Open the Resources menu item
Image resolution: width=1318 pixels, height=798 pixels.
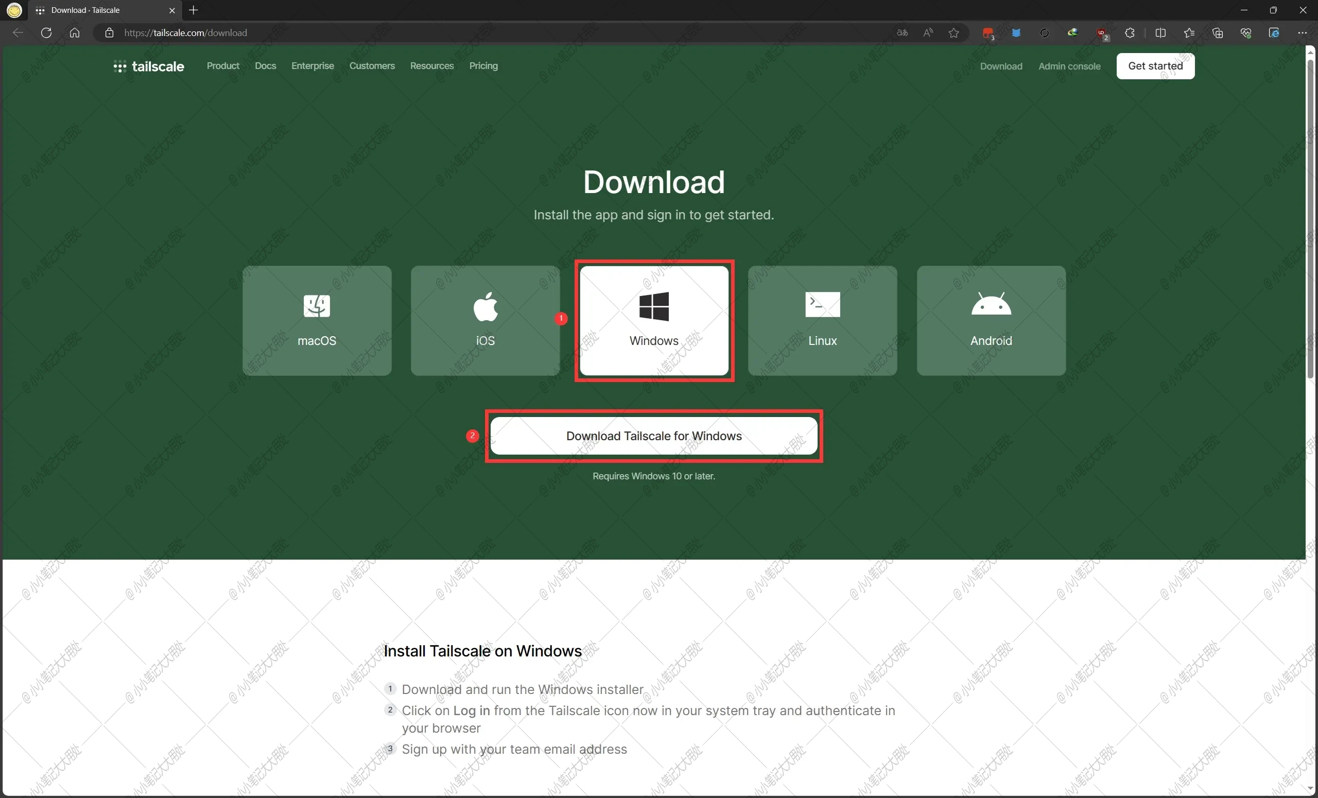click(x=431, y=66)
